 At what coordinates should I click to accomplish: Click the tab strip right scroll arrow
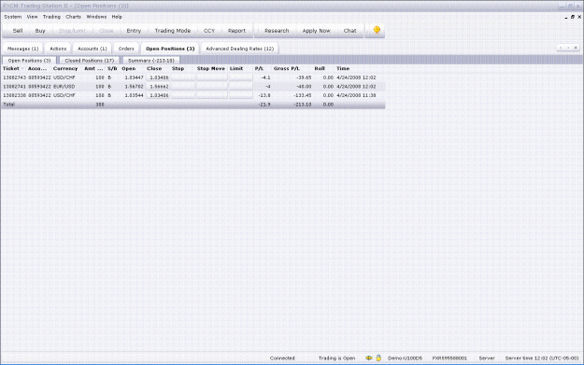[x=568, y=48]
